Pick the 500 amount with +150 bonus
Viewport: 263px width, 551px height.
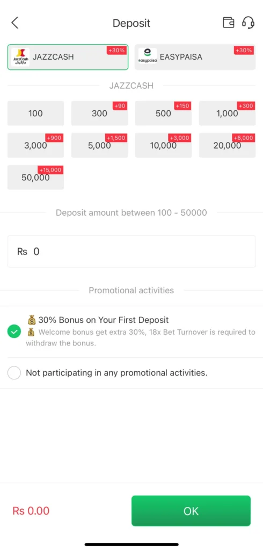[x=163, y=113]
